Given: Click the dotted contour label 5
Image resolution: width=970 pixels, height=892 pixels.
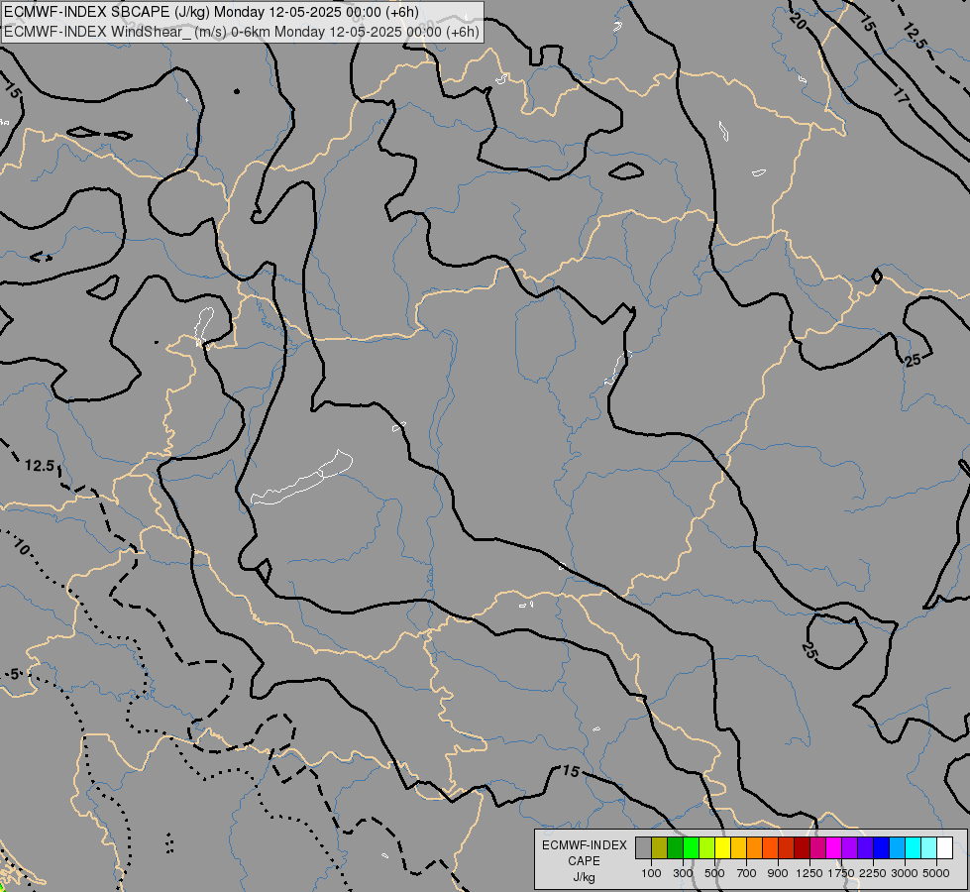Looking at the screenshot, I should tap(15, 675).
